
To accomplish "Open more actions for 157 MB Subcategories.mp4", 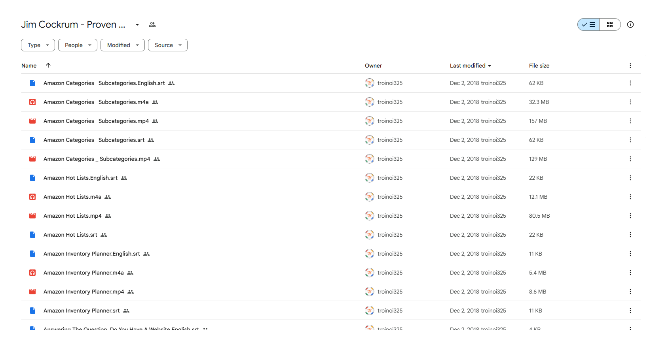I will [x=630, y=121].
